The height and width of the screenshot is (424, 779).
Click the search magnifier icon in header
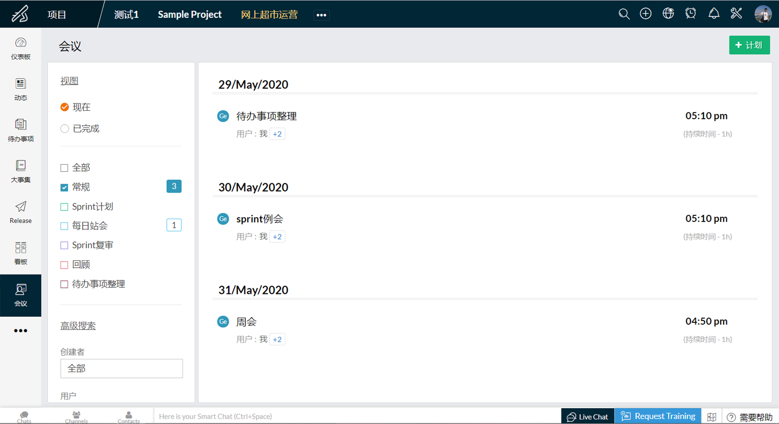point(624,14)
